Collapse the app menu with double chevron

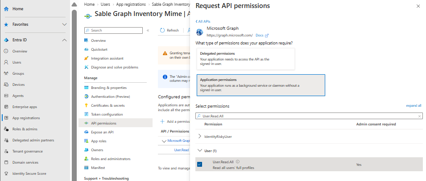(x=148, y=30)
